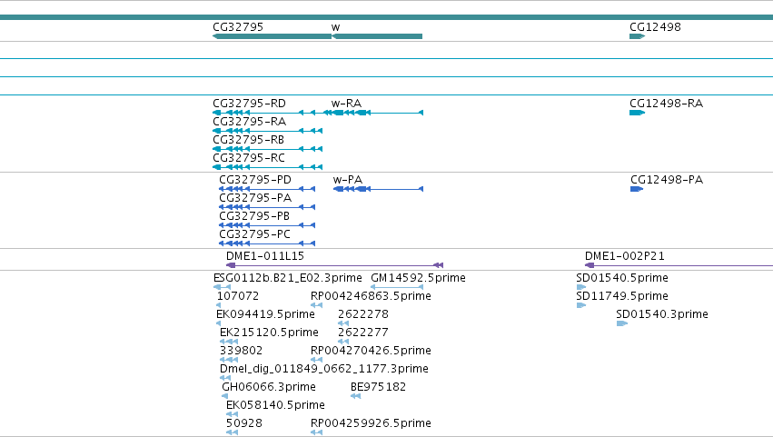Open the CG32795-PA protein label
This screenshot has width=773, height=437.
pyautogui.click(x=255, y=198)
